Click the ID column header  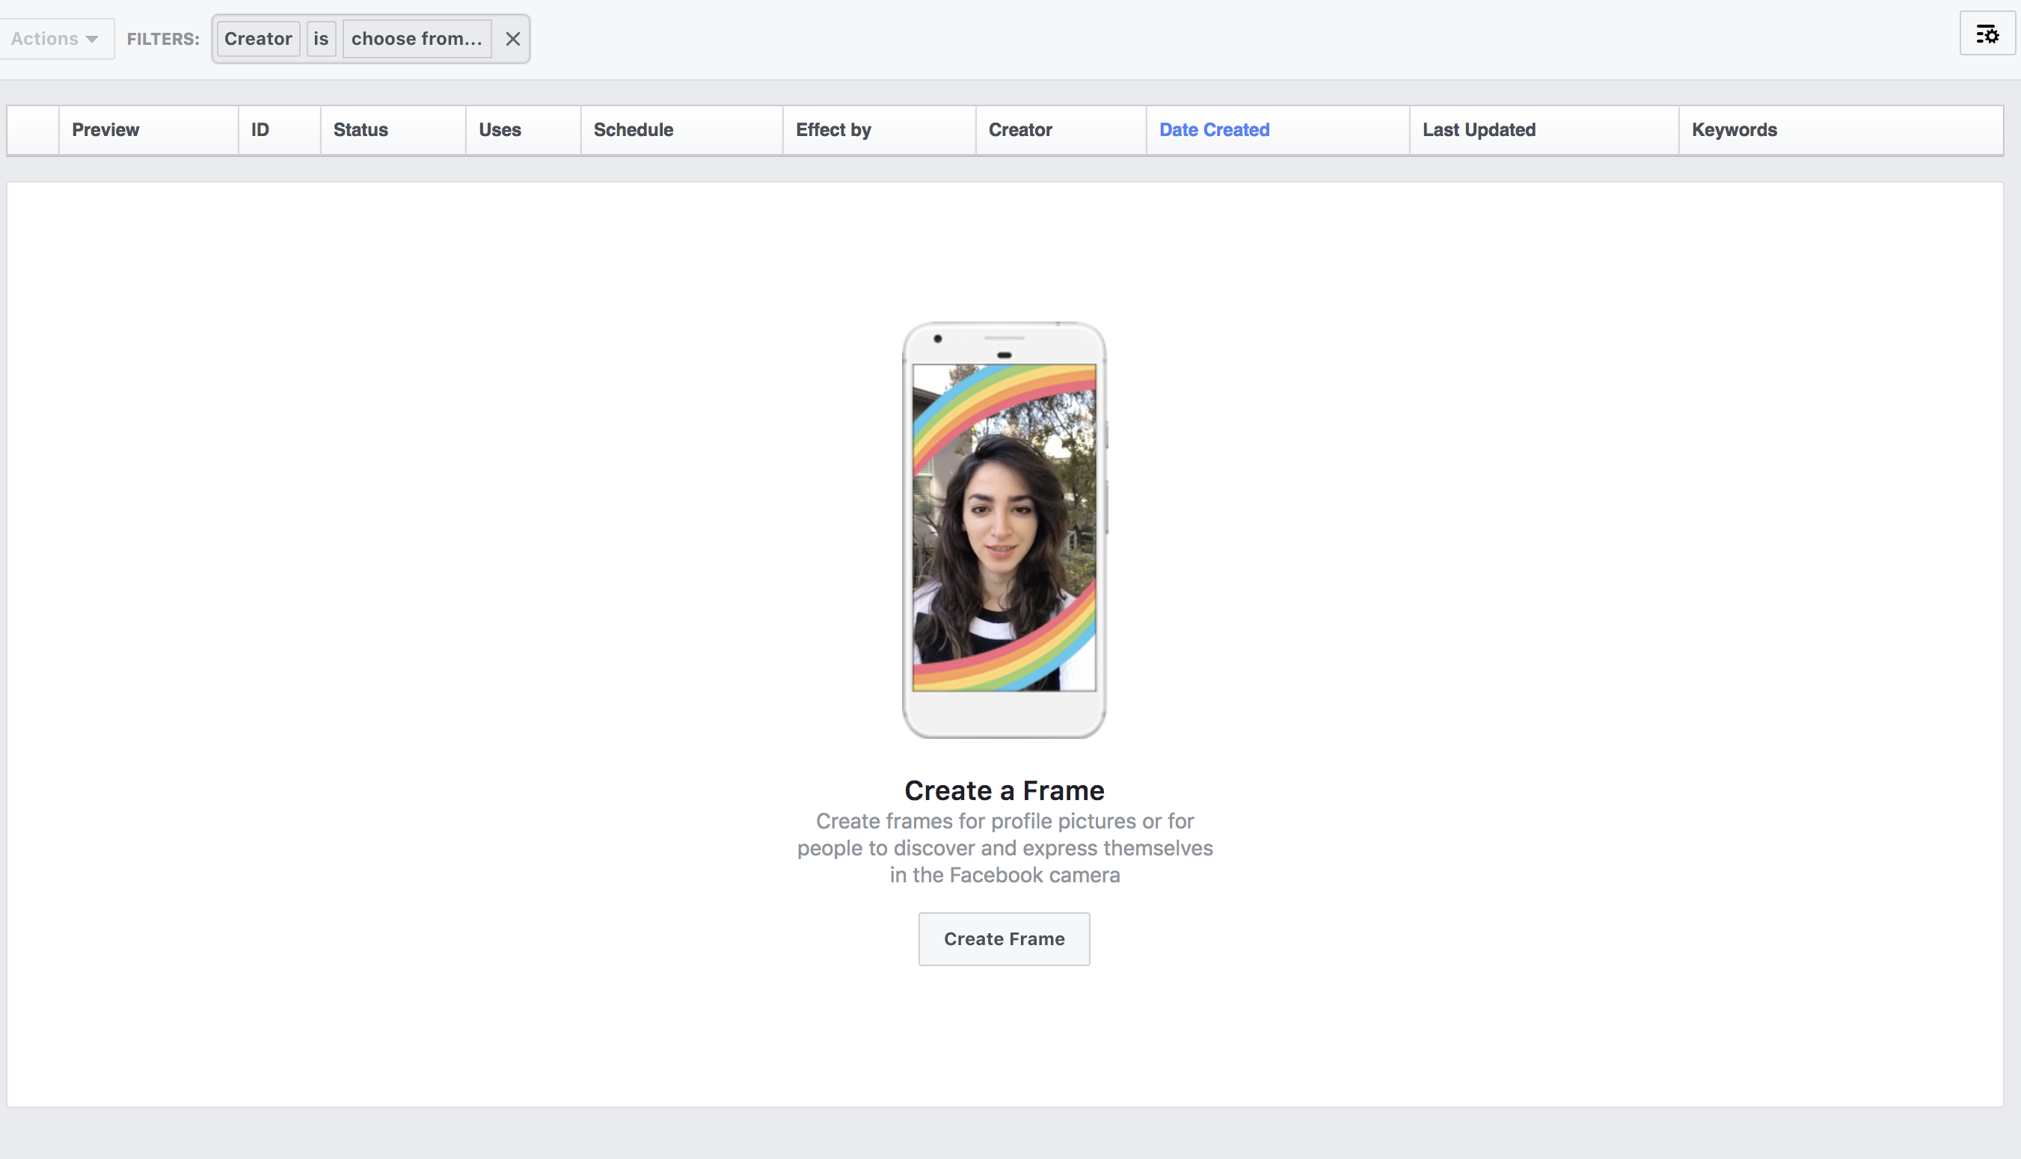[260, 130]
